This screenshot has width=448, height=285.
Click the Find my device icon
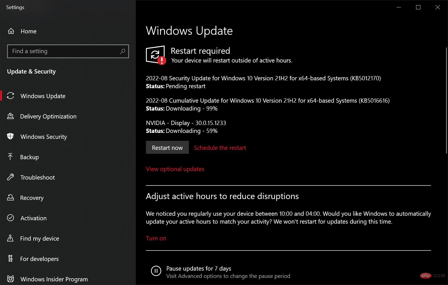point(10,238)
